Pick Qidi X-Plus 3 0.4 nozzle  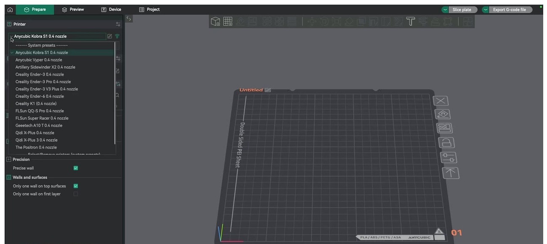[x=61, y=140]
